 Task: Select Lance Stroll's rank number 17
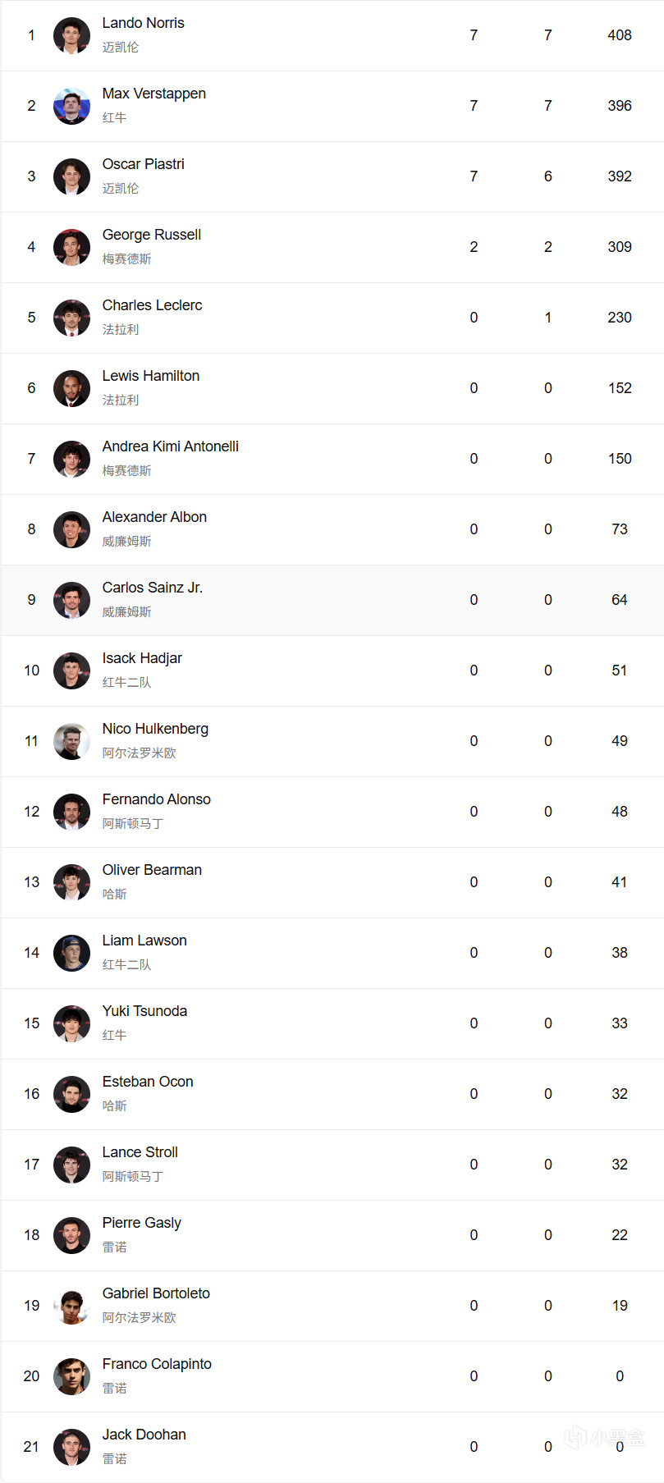[x=31, y=1165]
